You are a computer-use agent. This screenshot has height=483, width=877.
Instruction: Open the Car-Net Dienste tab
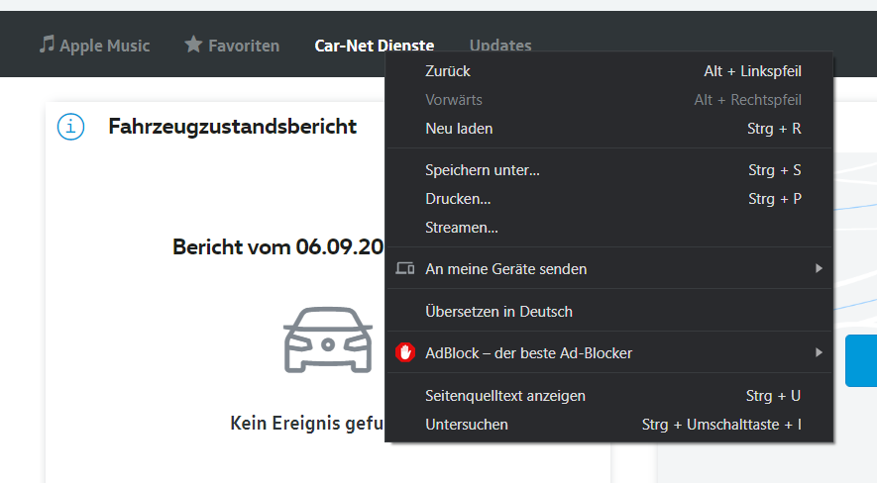(x=374, y=45)
